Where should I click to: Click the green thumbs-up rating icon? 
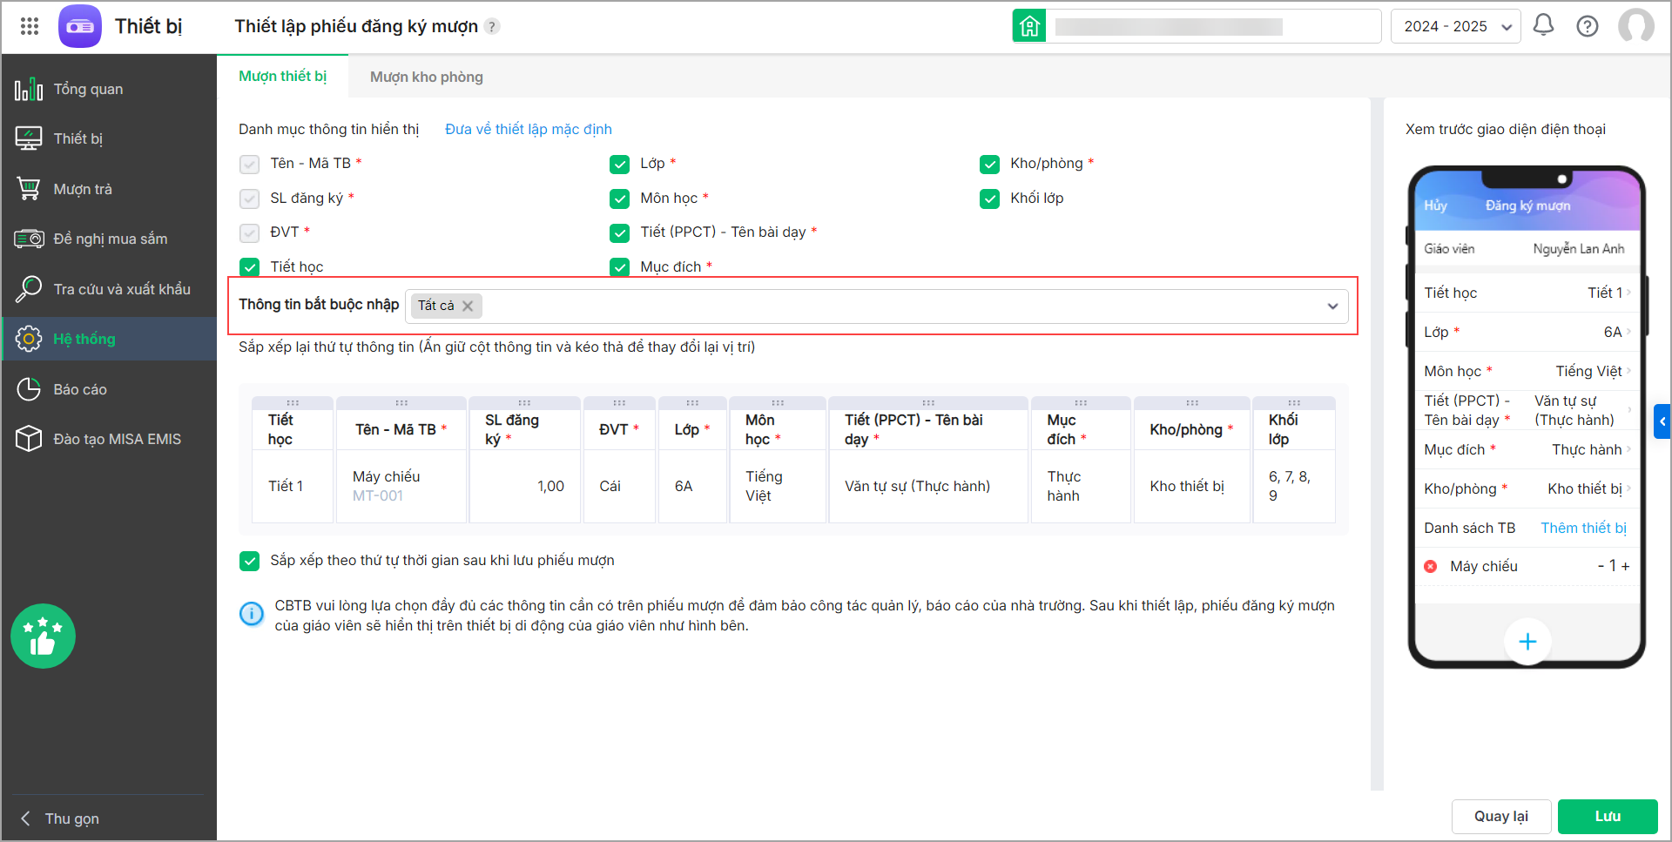pos(43,637)
